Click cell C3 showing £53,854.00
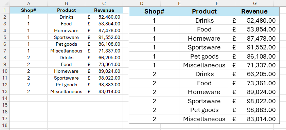 [104, 24]
